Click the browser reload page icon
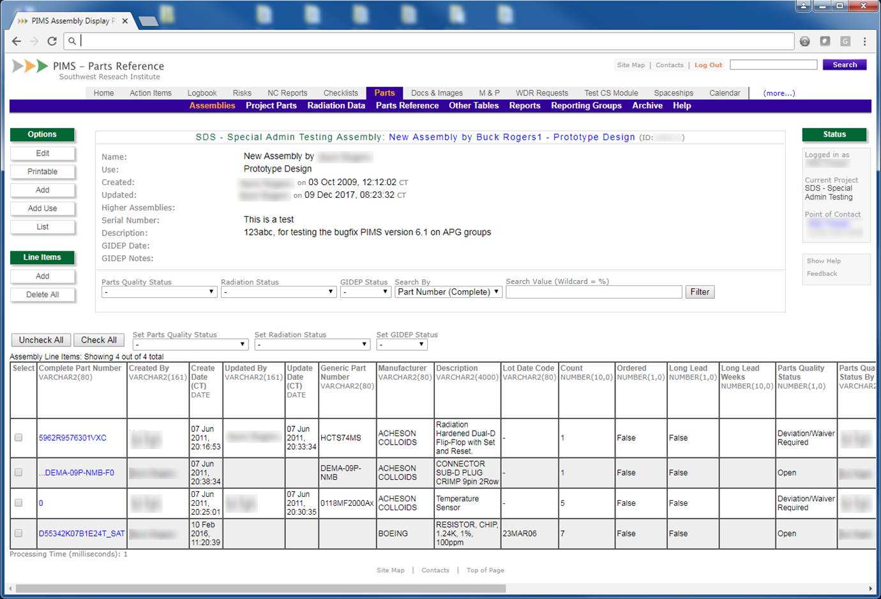This screenshot has width=881, height=599. (x=52, y=41)
